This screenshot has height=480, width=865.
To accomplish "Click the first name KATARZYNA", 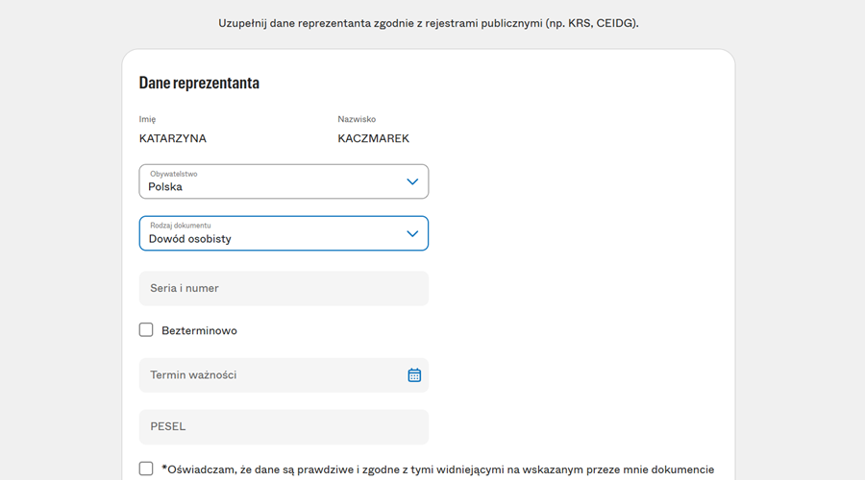I will coord(173,138).
